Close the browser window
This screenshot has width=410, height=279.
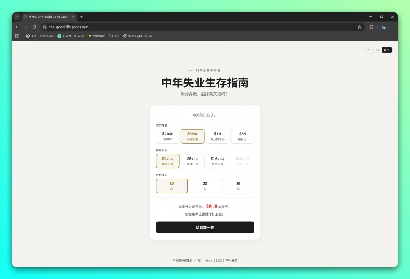pos(393,17)
